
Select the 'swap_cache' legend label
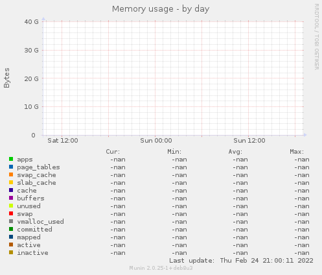[36, 175]
